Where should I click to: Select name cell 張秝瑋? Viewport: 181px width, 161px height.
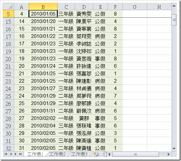click(x=84, y=126)
